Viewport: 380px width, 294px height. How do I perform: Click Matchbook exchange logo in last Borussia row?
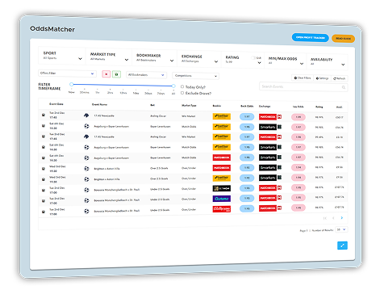click(x=270, y=208)
